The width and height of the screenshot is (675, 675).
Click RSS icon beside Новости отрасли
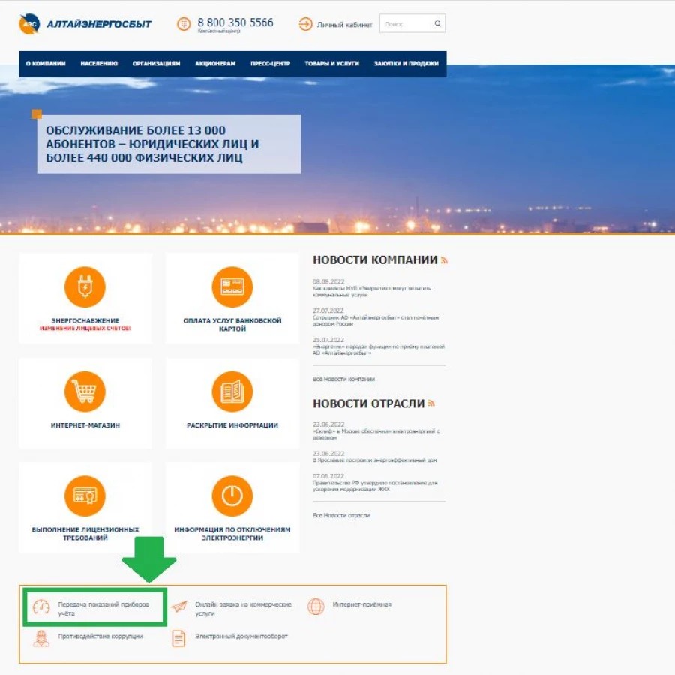(432, 403)
